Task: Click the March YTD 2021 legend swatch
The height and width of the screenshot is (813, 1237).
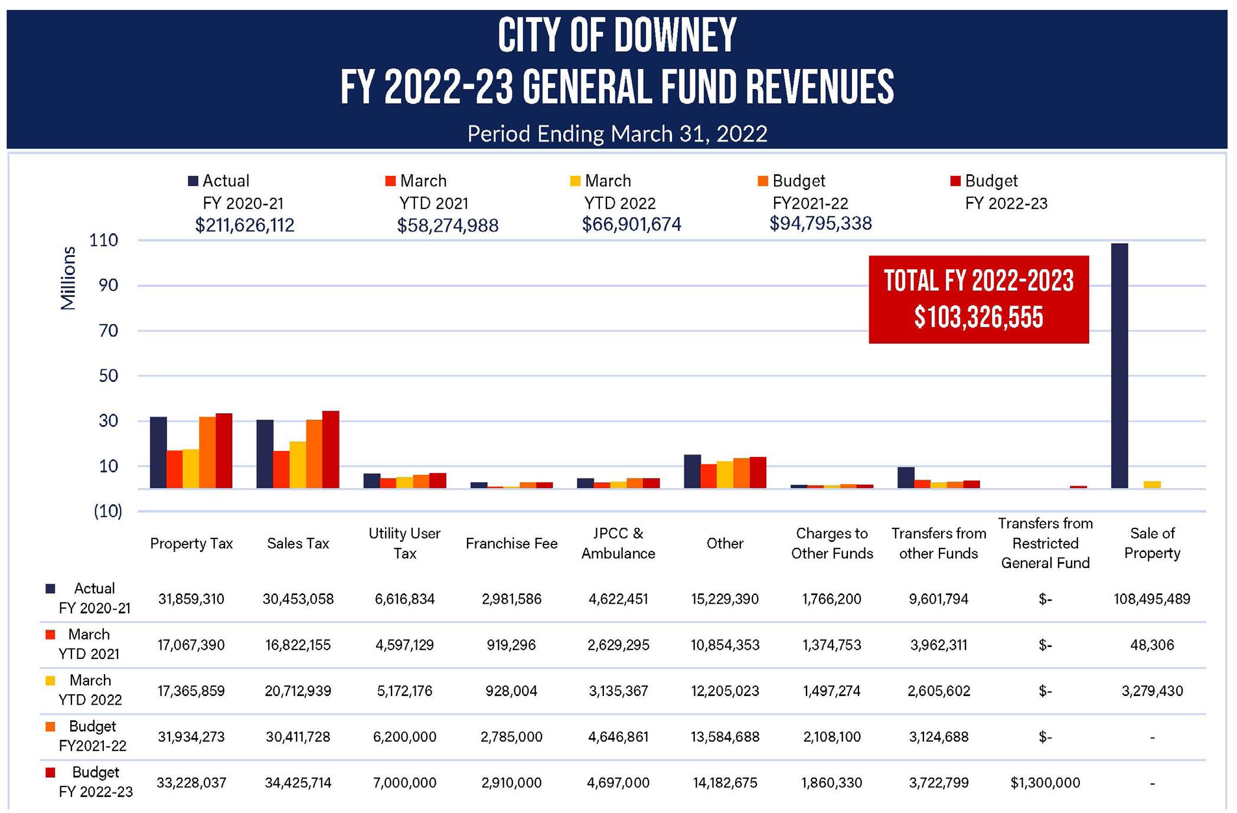Action: [390, 181]
